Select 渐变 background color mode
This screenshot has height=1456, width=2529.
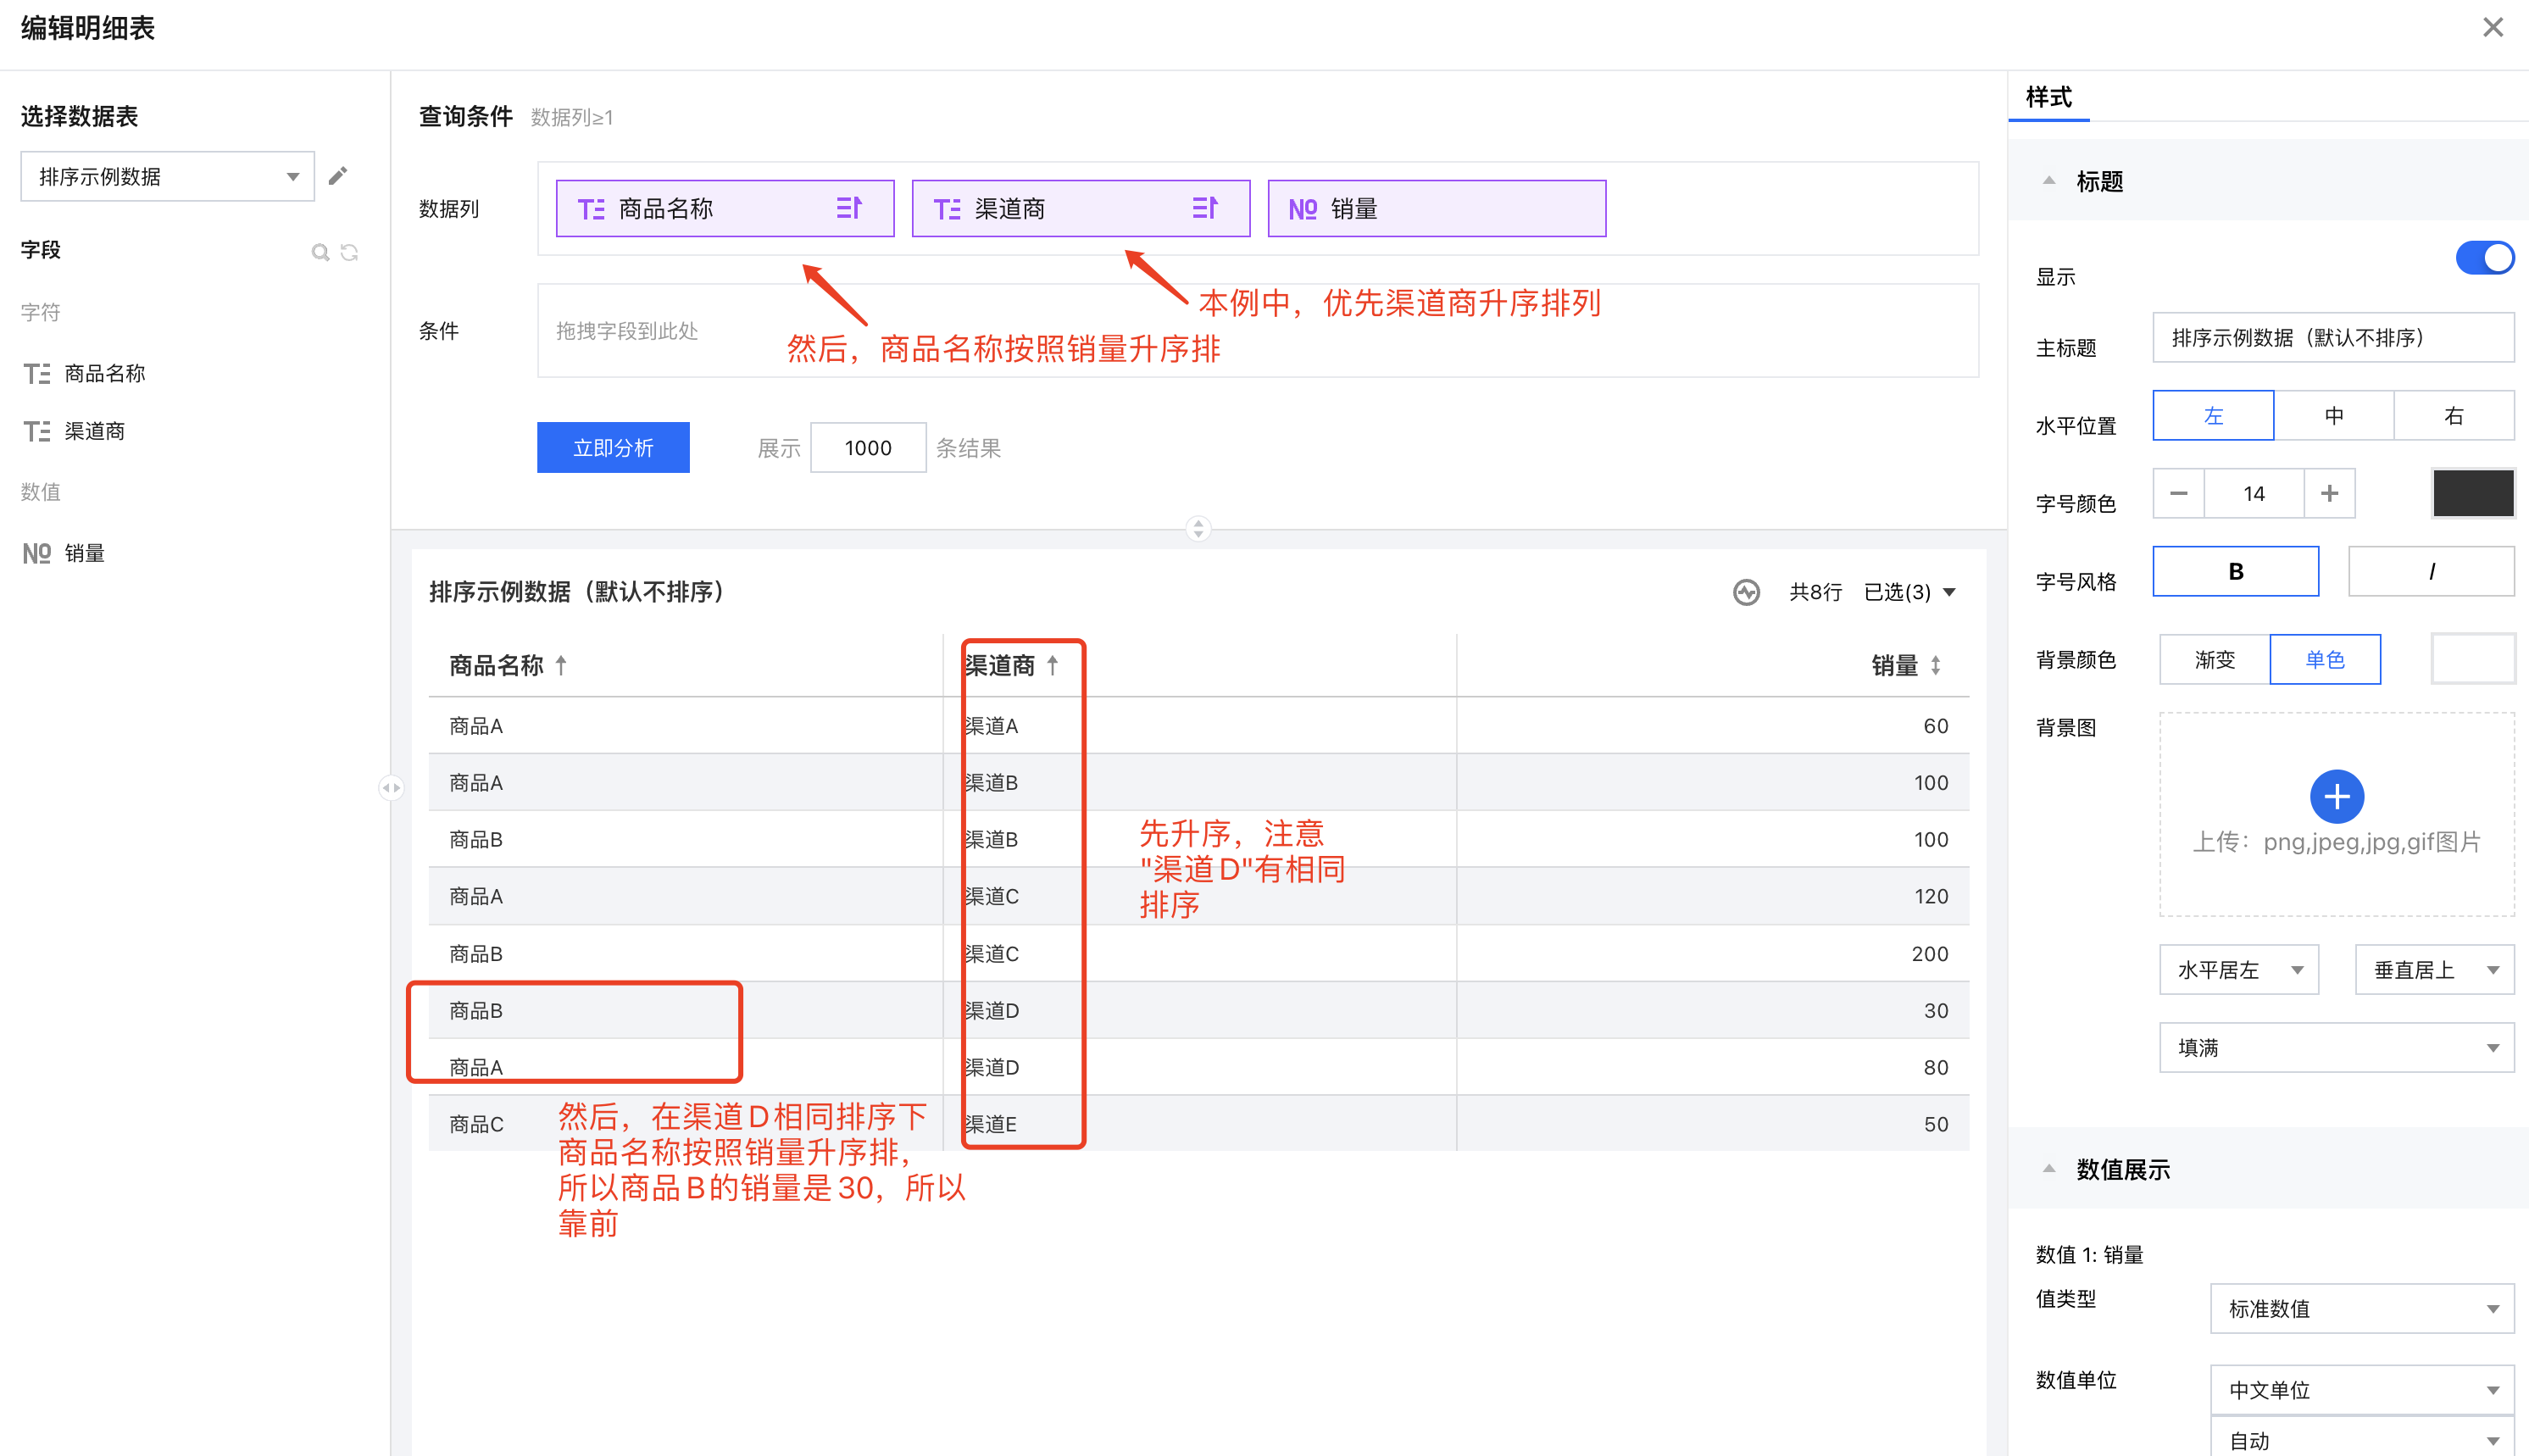(x=2214, y=659)
